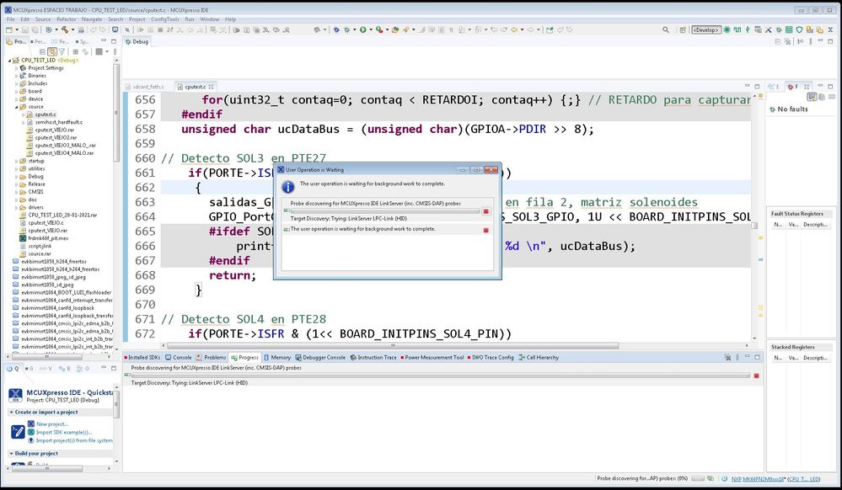
Task: Toggle Link with Editor in Project Explorer
Action: (x=52, y=51)
